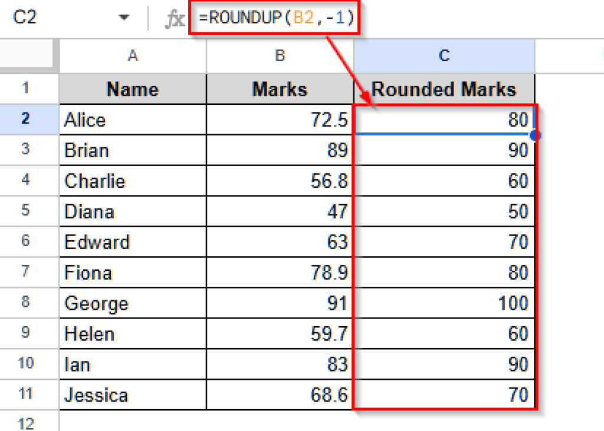
Task: Click the cell with marks 59.7
Action: 280,334
